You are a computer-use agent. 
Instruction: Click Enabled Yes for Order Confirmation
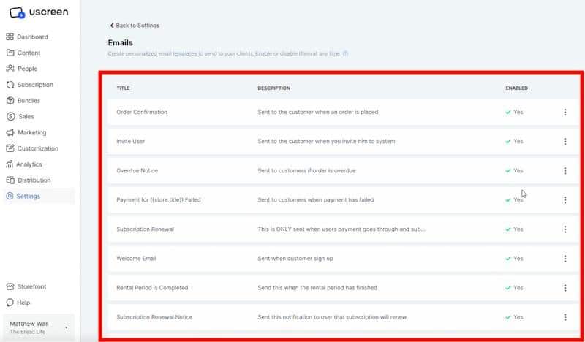coord(514,112)
